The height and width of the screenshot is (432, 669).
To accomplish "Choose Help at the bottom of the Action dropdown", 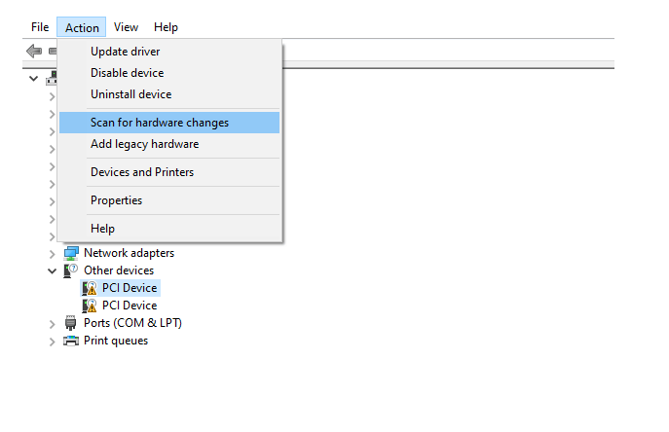I will click(169, 229).
